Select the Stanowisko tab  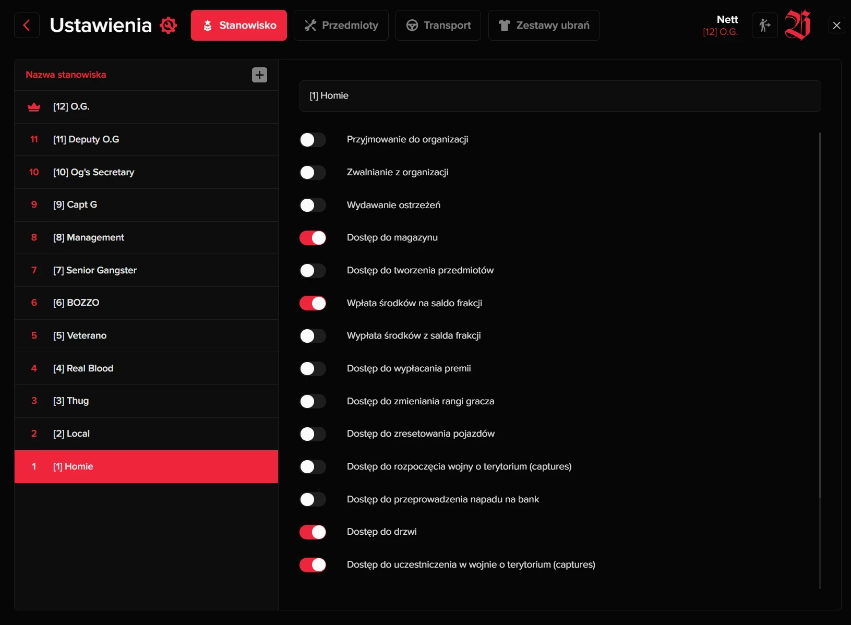tap(238, 25)
